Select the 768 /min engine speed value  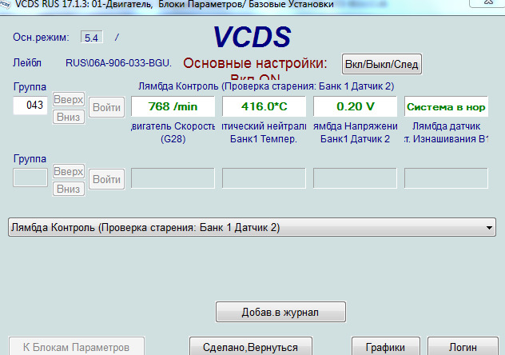(x=173, y=106)
